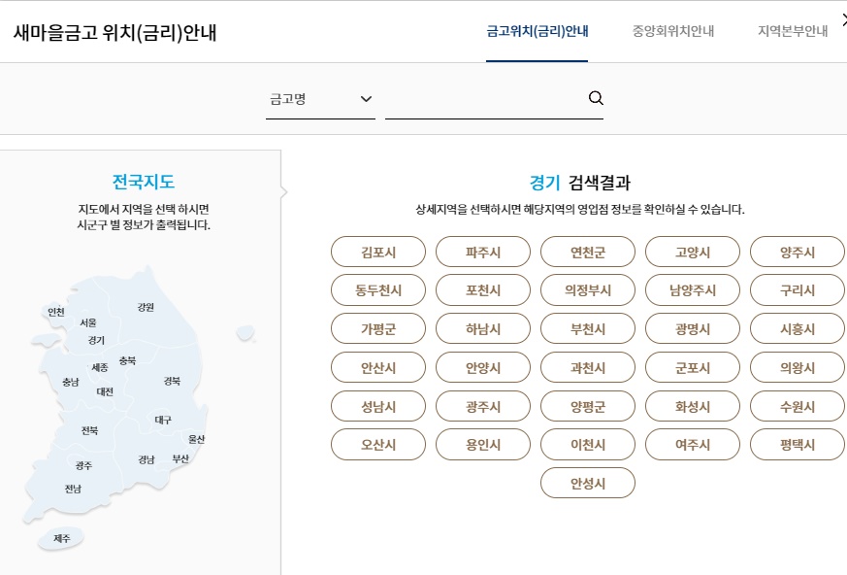
Task: Select 제주 island on the national map
Action: (60, 537)
